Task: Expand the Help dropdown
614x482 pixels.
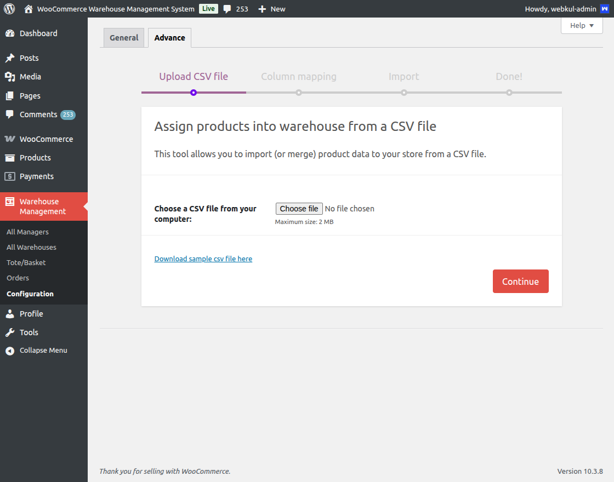Action: (x=582, y=25)
